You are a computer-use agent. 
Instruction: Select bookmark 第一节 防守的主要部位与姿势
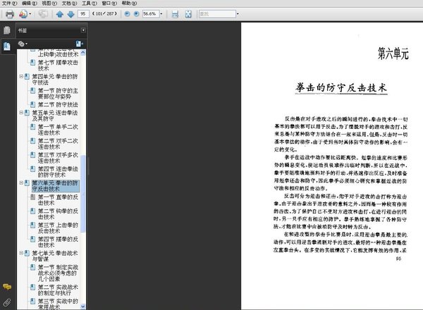tap(58, 93)
